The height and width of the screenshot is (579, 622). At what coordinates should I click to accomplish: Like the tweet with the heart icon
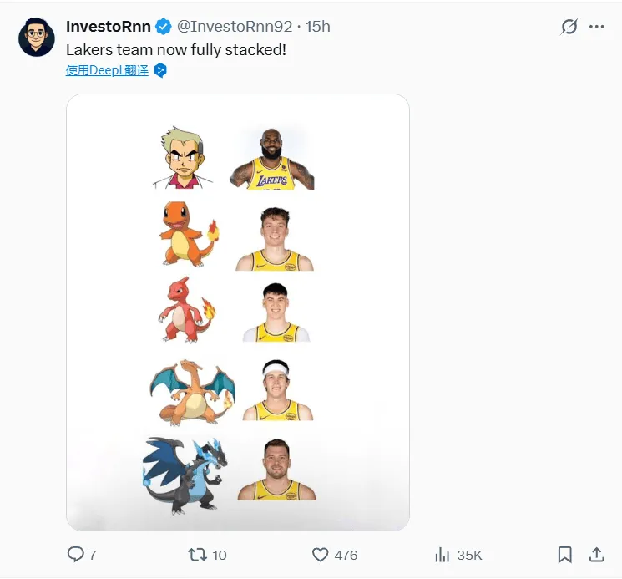(320, 554)
